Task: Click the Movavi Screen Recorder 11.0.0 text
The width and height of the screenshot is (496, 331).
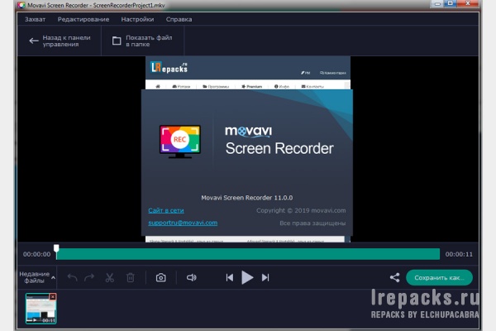Action: pos(247,198)
